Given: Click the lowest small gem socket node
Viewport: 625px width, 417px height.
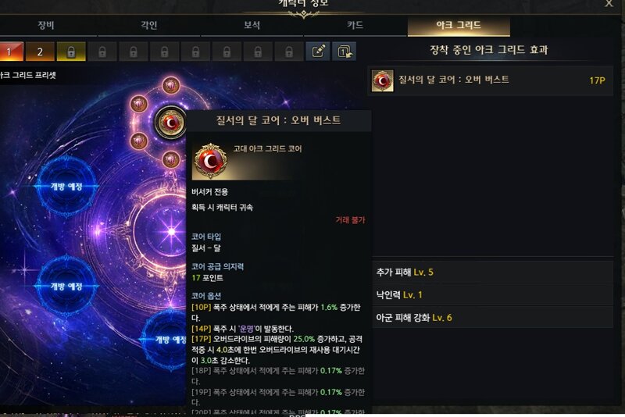Looking at the screenshot, I should coord(171,160).
